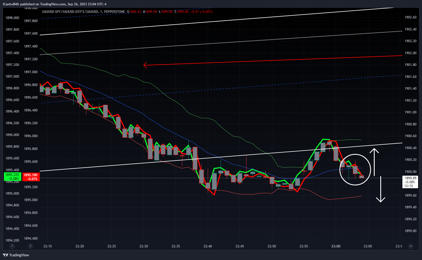Click the -0.07 (-0.00%) change readout
Screen dimensions: 422x260
click(x=202, y=12)
